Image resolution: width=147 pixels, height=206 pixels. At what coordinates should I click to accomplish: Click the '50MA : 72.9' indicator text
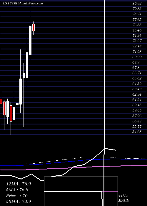(x=19, y=201)
